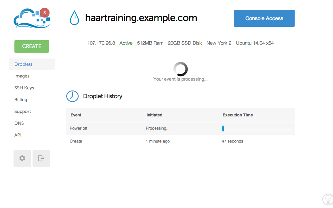The image size is (333, 208).
Task: Click the hostname haartraining.example.com
Action: coord(141,18)
